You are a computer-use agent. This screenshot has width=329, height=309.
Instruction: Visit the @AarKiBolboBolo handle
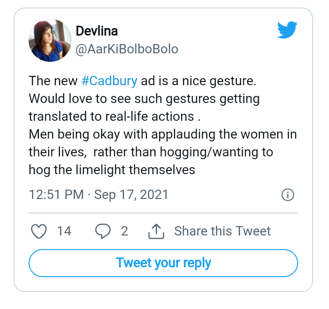[x=127, y=49]
